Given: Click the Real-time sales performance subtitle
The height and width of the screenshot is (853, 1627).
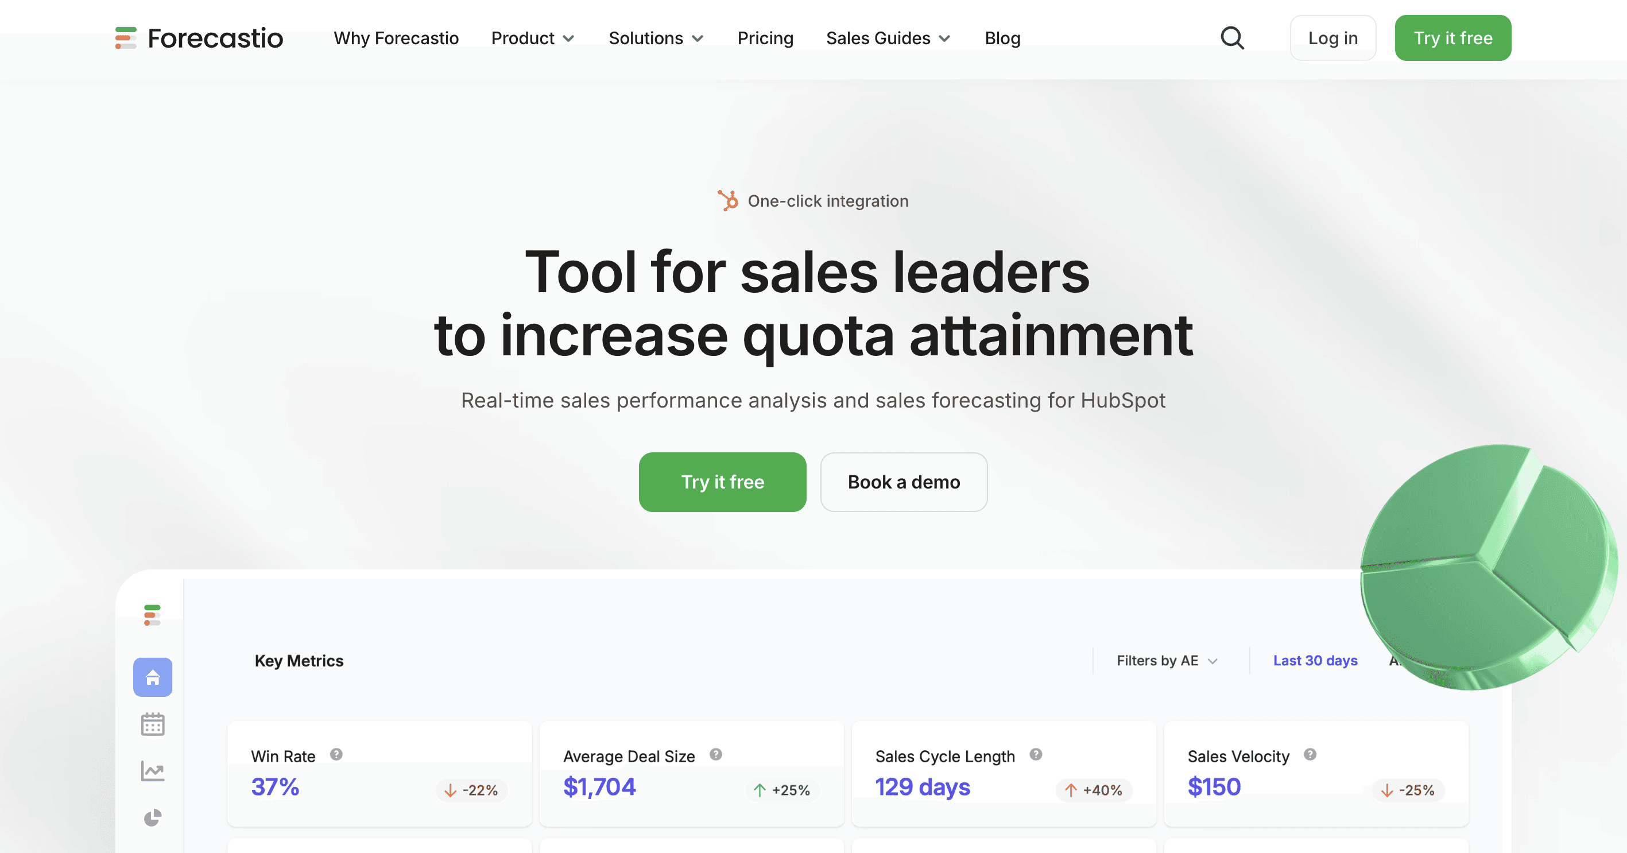Looking at the screenshot, I should click(x=813, y=400).
